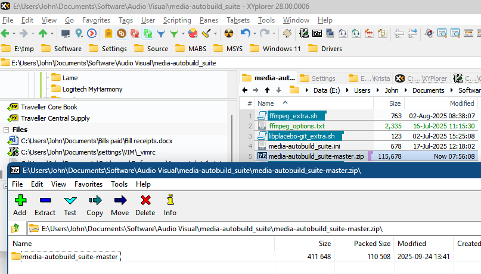Viewport: 481px width, 274px height.
Task: Click the red refresh arrows icon
Action: click(x=135, y=33)
